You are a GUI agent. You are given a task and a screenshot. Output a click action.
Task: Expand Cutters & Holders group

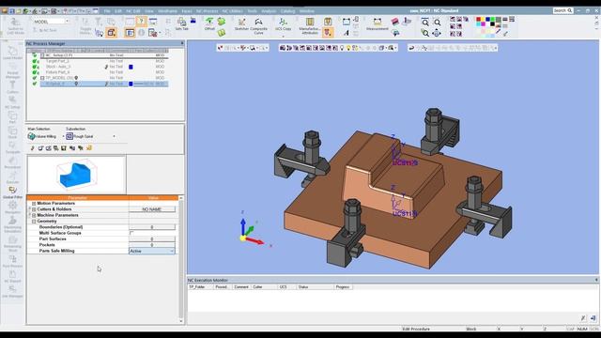(x=34, y=209)
